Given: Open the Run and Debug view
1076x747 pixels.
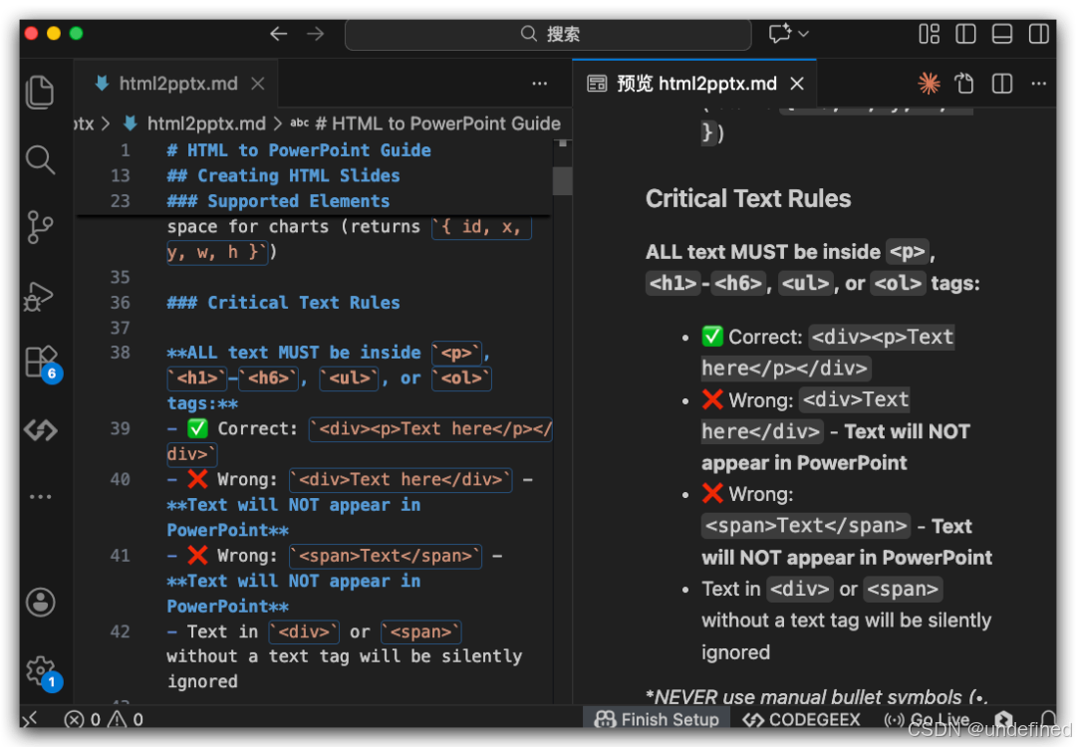Looking at the screenshot, I should pos(40,296).
